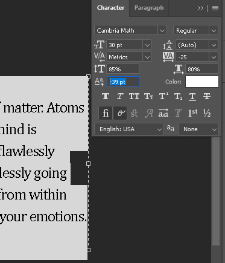
Task: Click the word 'going' in the document
Action: point(50,174)
